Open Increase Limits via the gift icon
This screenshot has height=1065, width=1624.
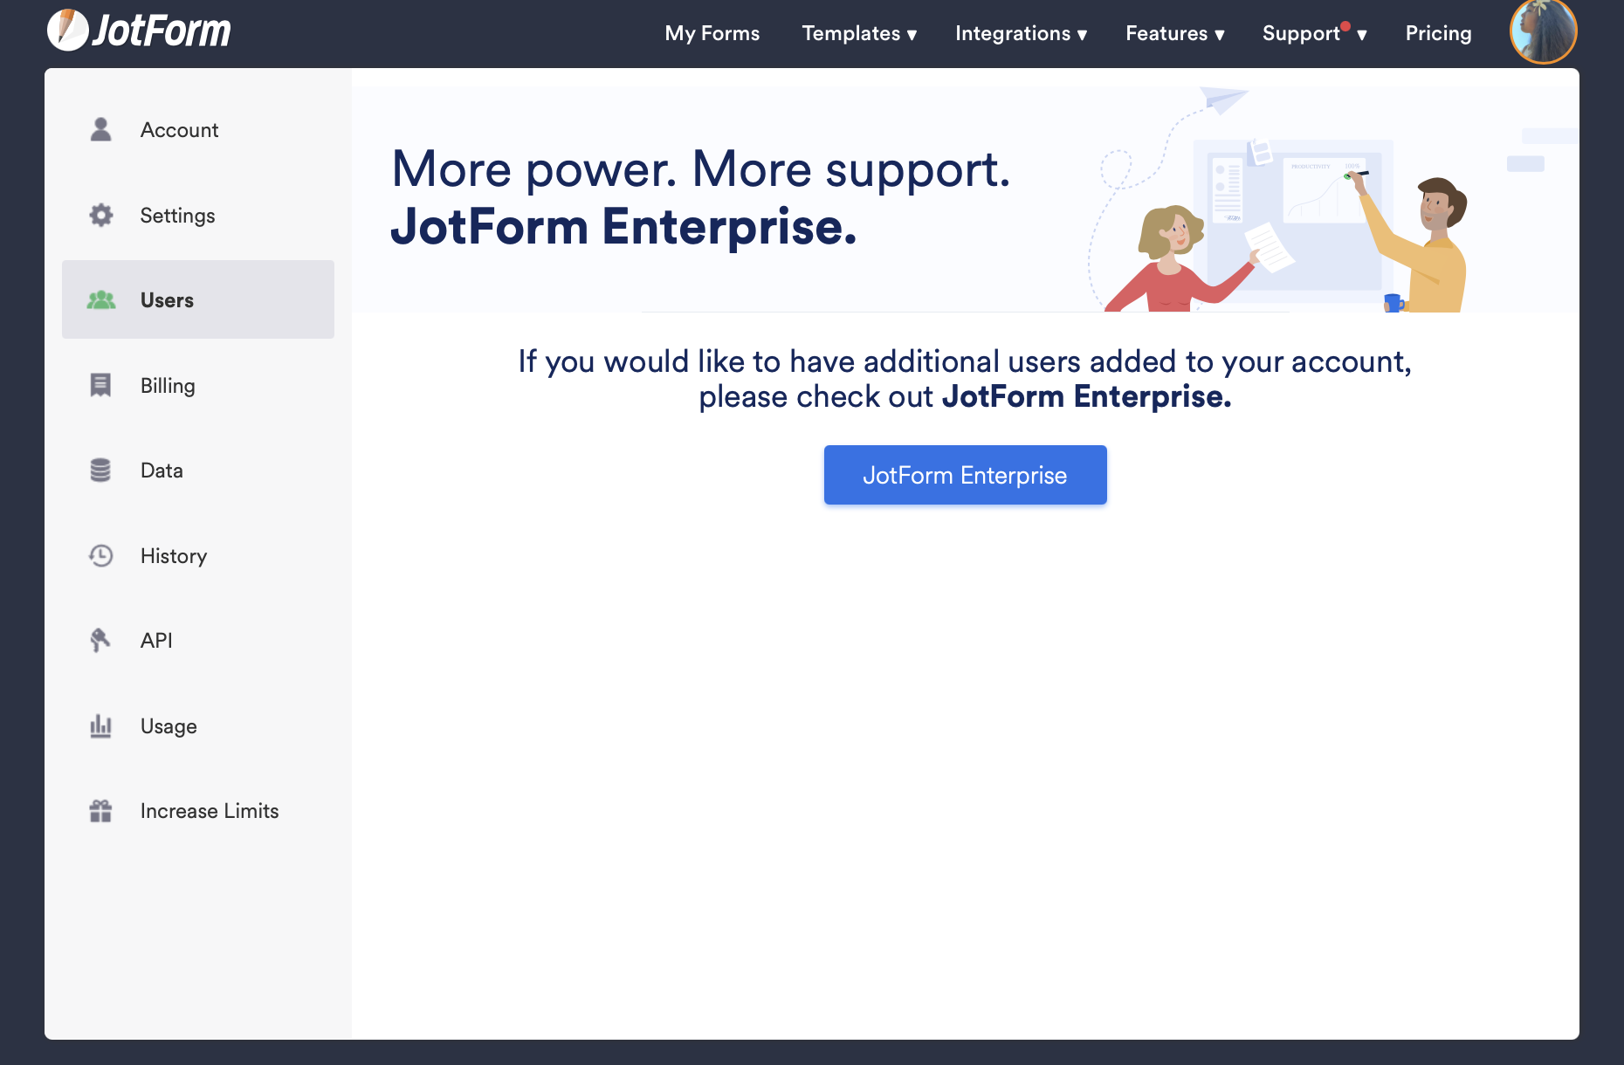click(100, 810)
